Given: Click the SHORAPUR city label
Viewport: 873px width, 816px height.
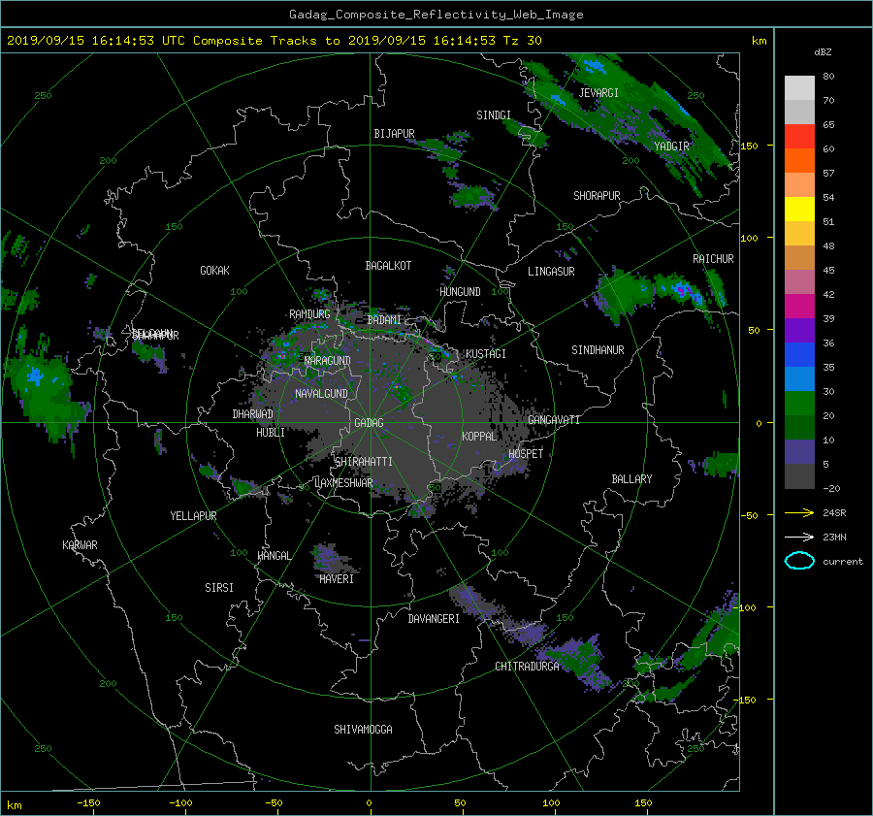Looking at the screenshot, I should 597,196.
